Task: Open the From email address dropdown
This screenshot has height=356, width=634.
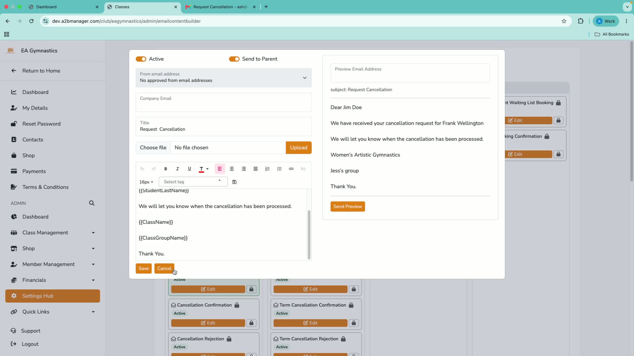Action: 224,78
